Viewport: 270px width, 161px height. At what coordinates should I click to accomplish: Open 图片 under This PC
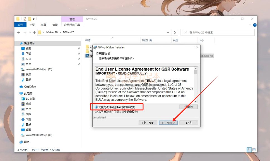click(28, 109)
